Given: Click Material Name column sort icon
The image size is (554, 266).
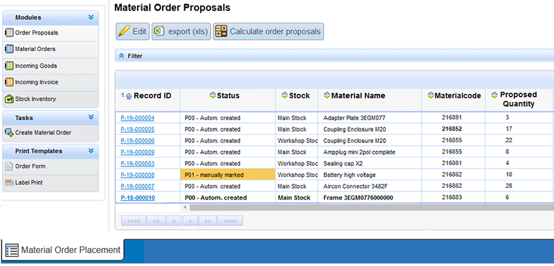Looking at the screenshot, I should pos(327,95).
